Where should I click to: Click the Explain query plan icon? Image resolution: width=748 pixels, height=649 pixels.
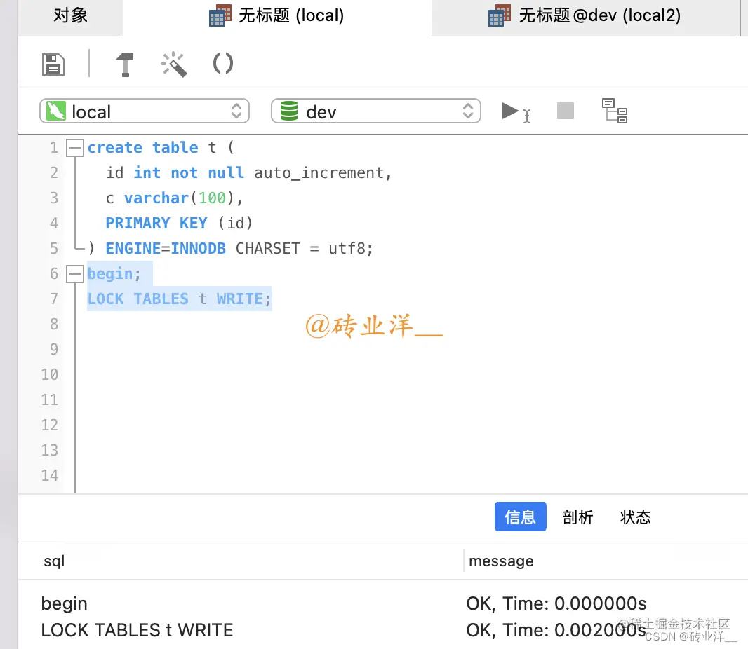[615, 111]
